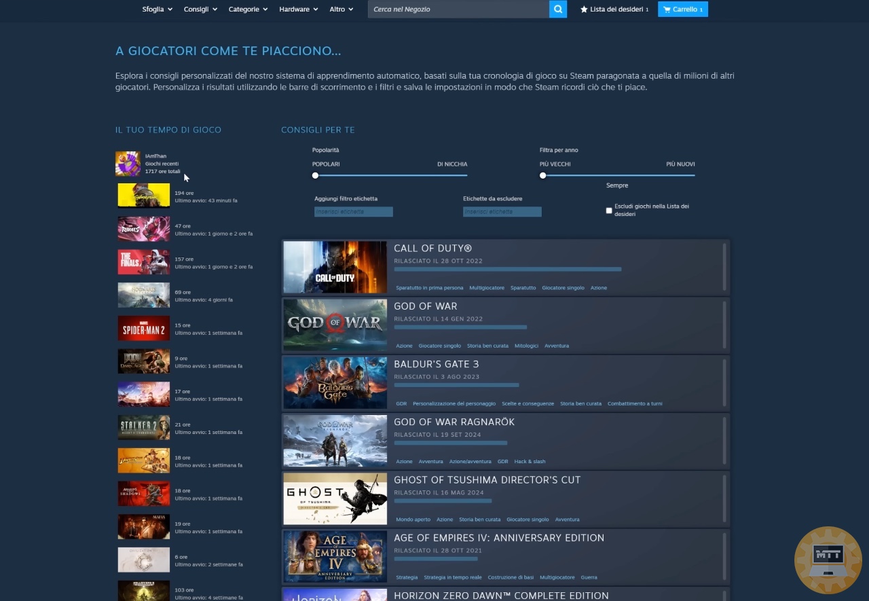Open the Spider-Man 2 game thumbnail
The height and width of the screenshot is (601, 869).
[x=144, y=328]
